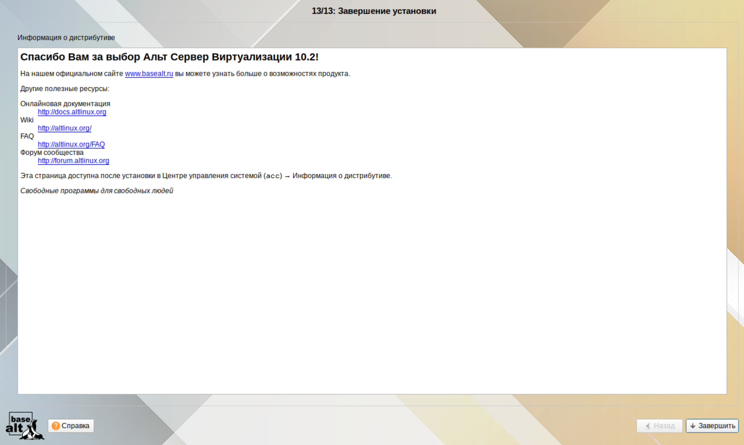Click the Другие полезные ресурсы text

[65, 89]
